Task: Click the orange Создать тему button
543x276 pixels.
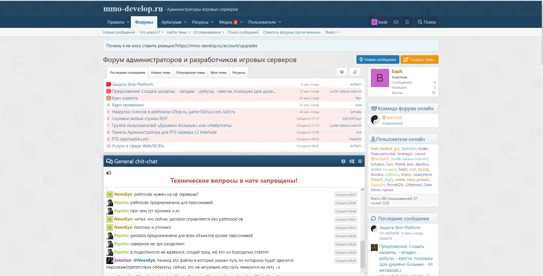Action: click(x=420, y=59)
